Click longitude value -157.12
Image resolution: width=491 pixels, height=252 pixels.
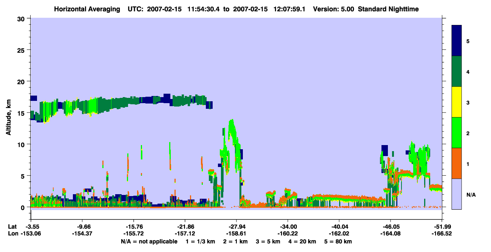click(185, 233)
